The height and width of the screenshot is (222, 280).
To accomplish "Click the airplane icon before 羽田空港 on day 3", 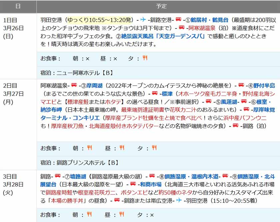I will 179,200.
